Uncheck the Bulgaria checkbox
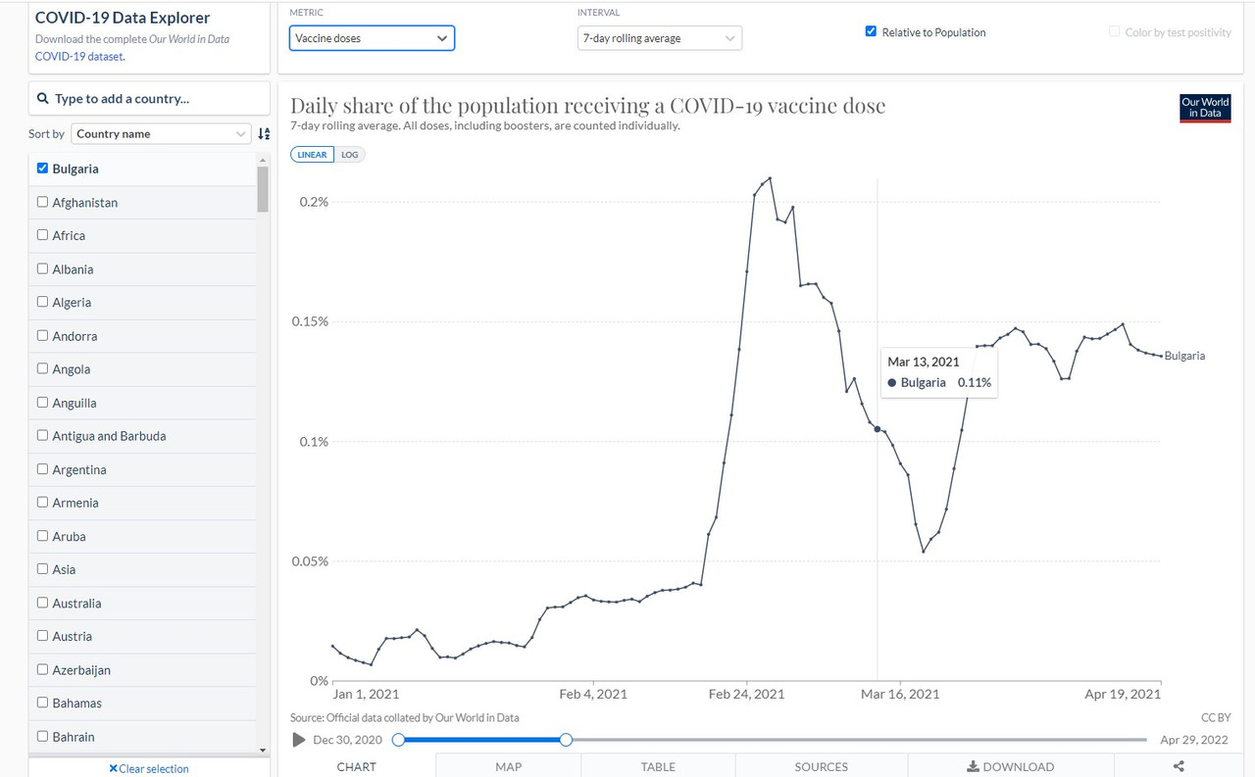Viewport: 1255px width, 777px height. pos(42,169)
